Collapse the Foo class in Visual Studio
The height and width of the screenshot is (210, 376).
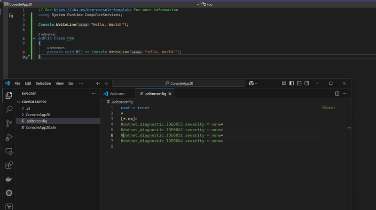[34, 38]
